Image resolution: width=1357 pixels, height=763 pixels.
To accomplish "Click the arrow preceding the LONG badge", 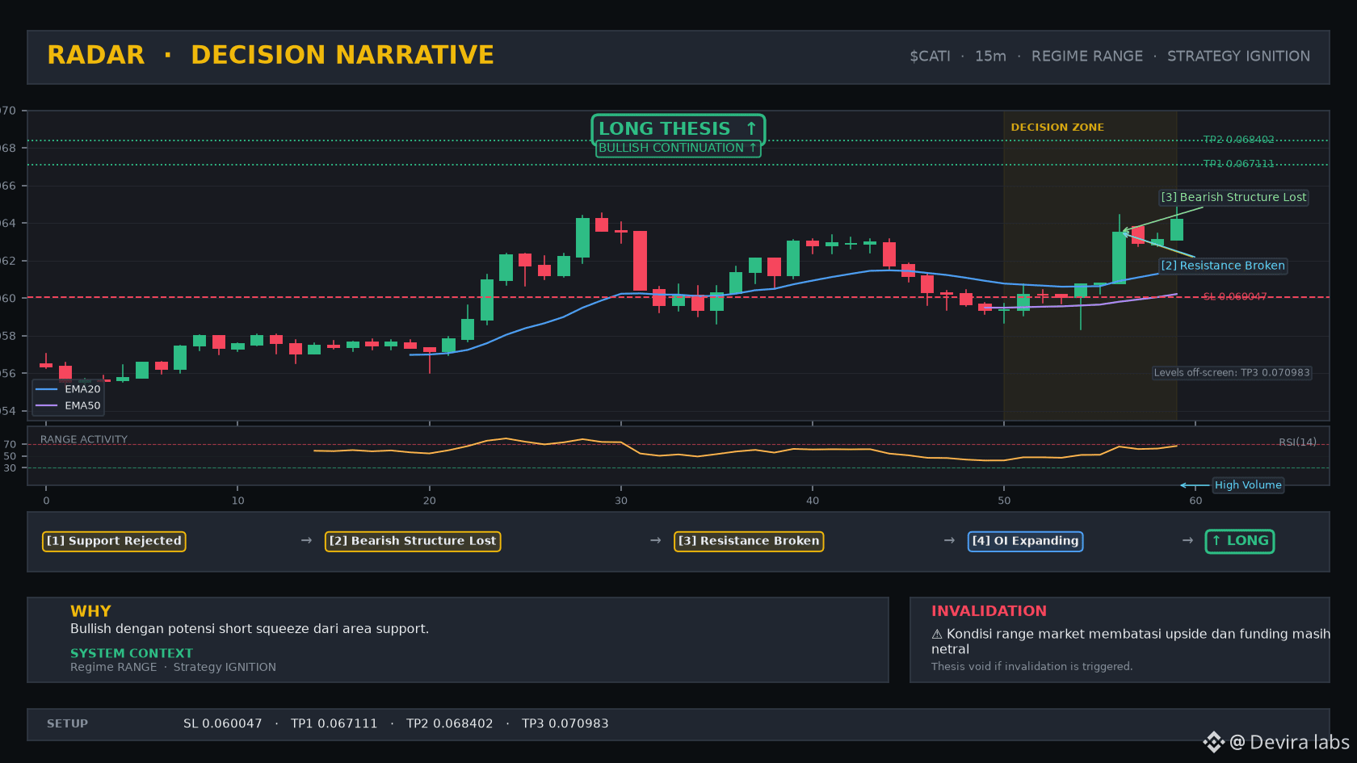I will point(1187,540).
